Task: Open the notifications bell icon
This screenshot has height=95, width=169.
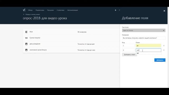Action: coord(115,10)
